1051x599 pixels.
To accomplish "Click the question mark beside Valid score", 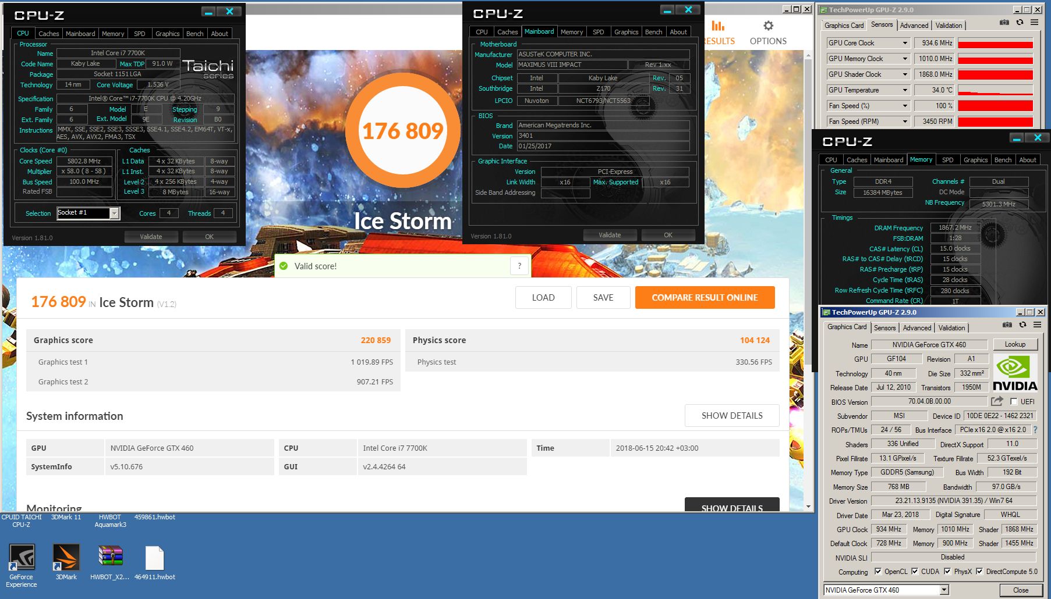I will pos(519,266).
